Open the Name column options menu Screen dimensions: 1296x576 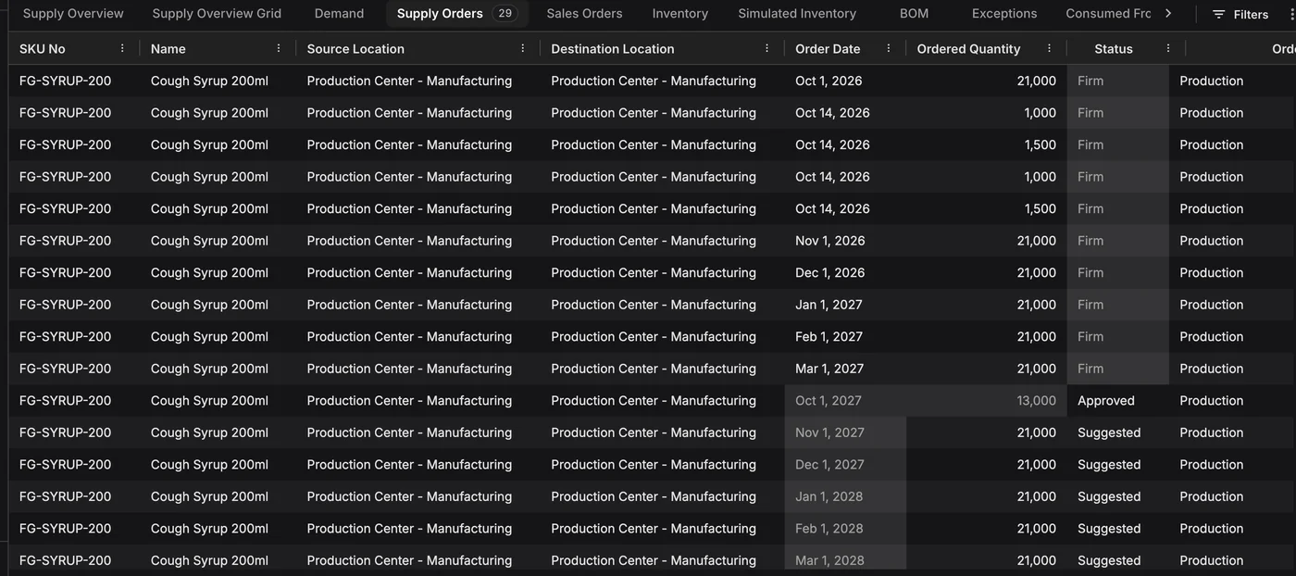[279, 48]
